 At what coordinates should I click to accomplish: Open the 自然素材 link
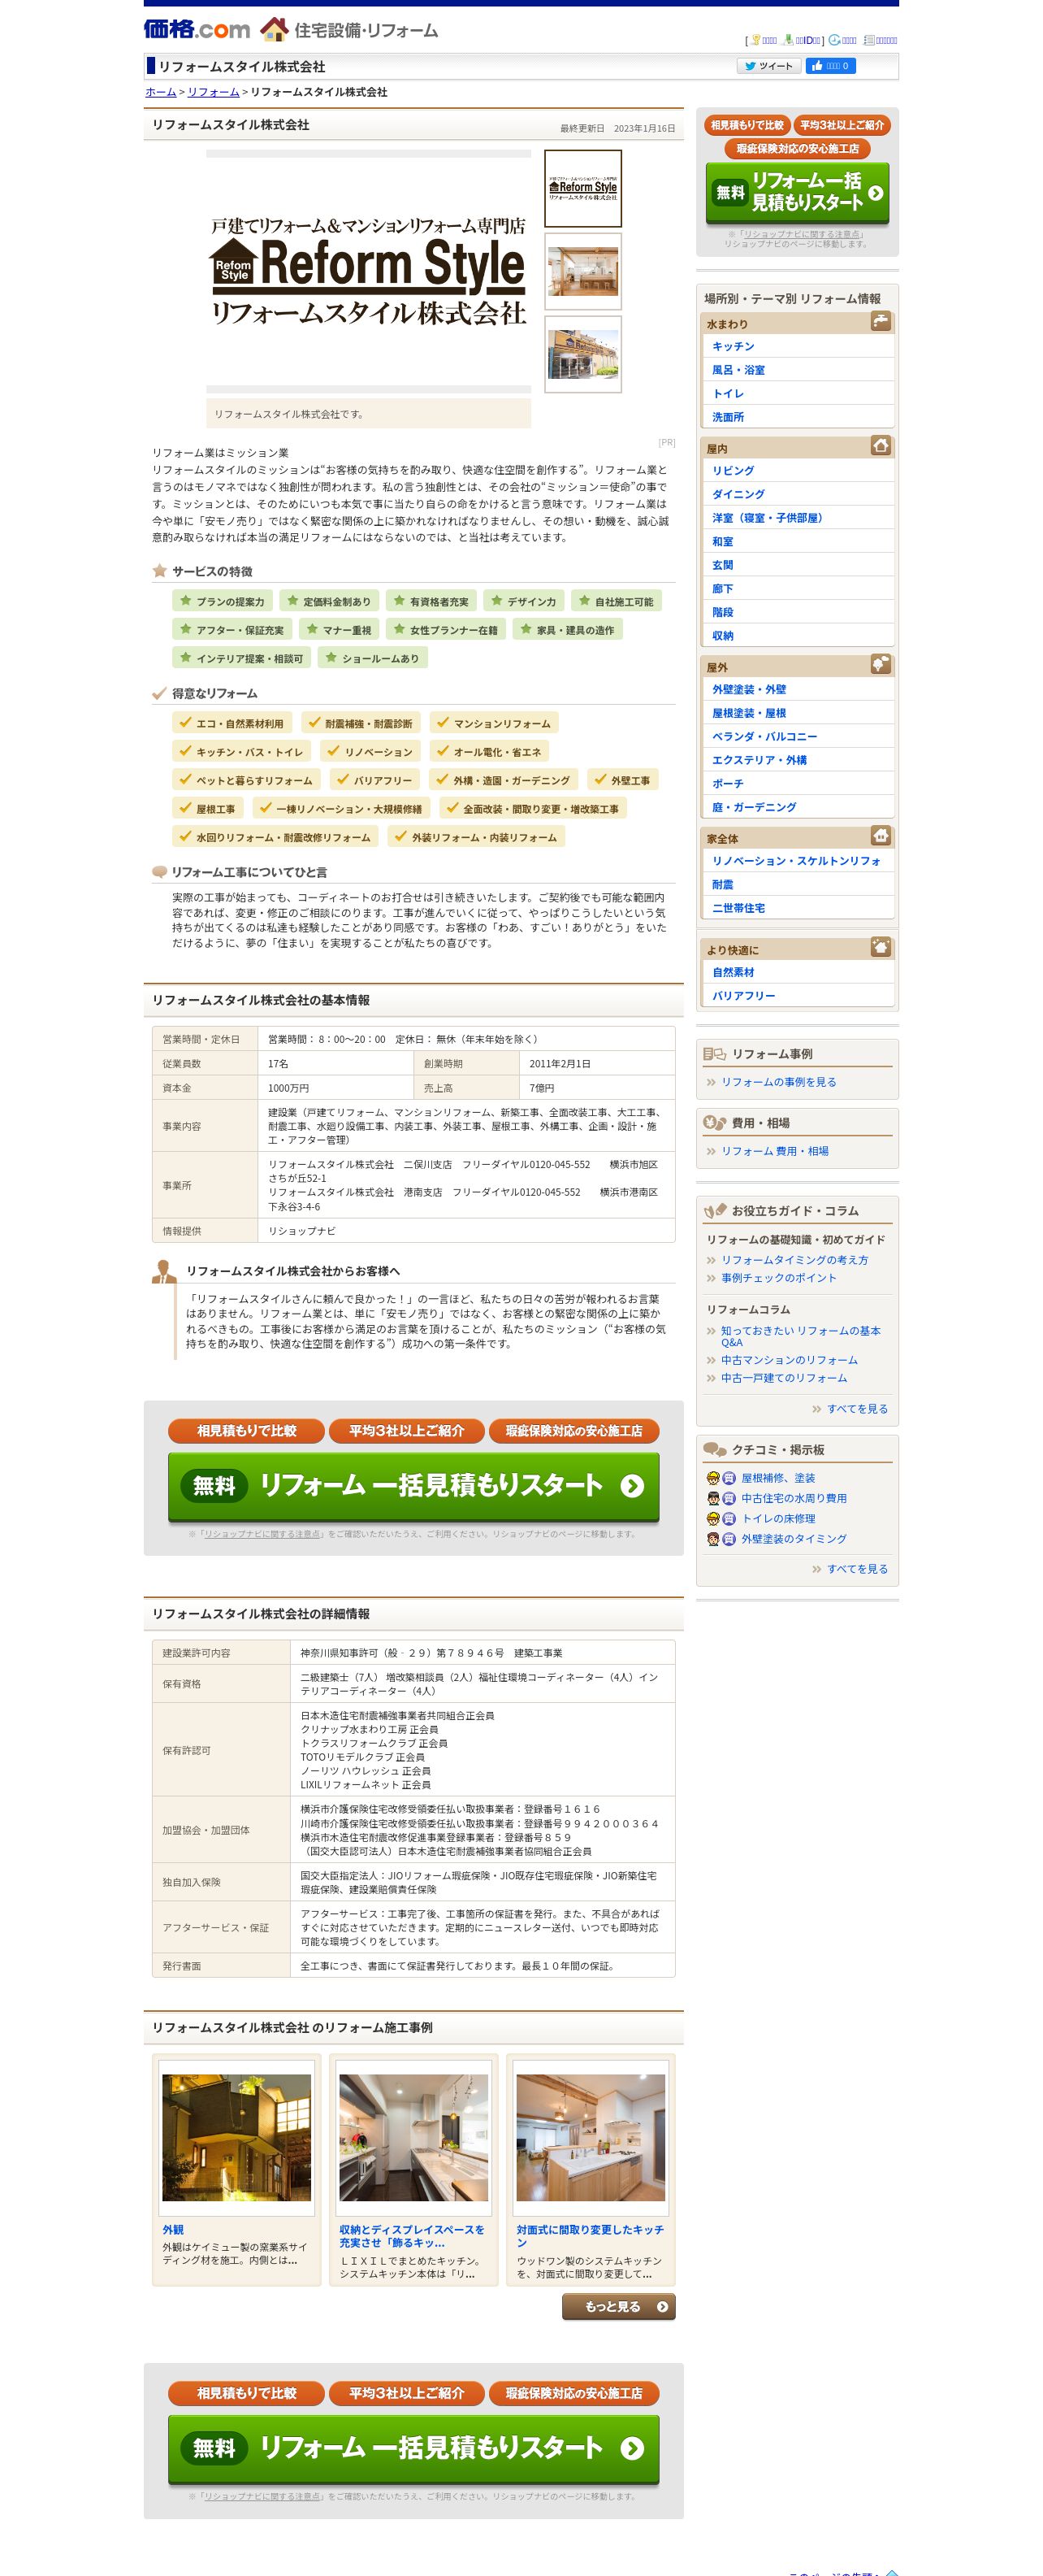click(734, 972)
